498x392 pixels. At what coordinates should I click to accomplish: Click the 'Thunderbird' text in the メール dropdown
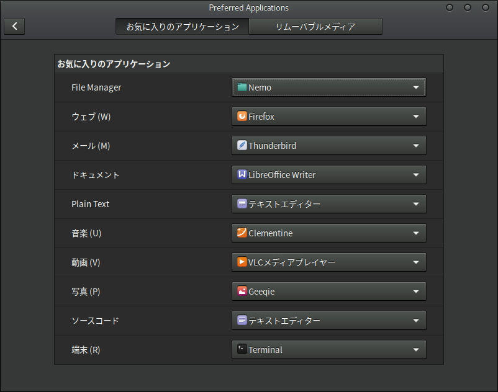point(272,146)
